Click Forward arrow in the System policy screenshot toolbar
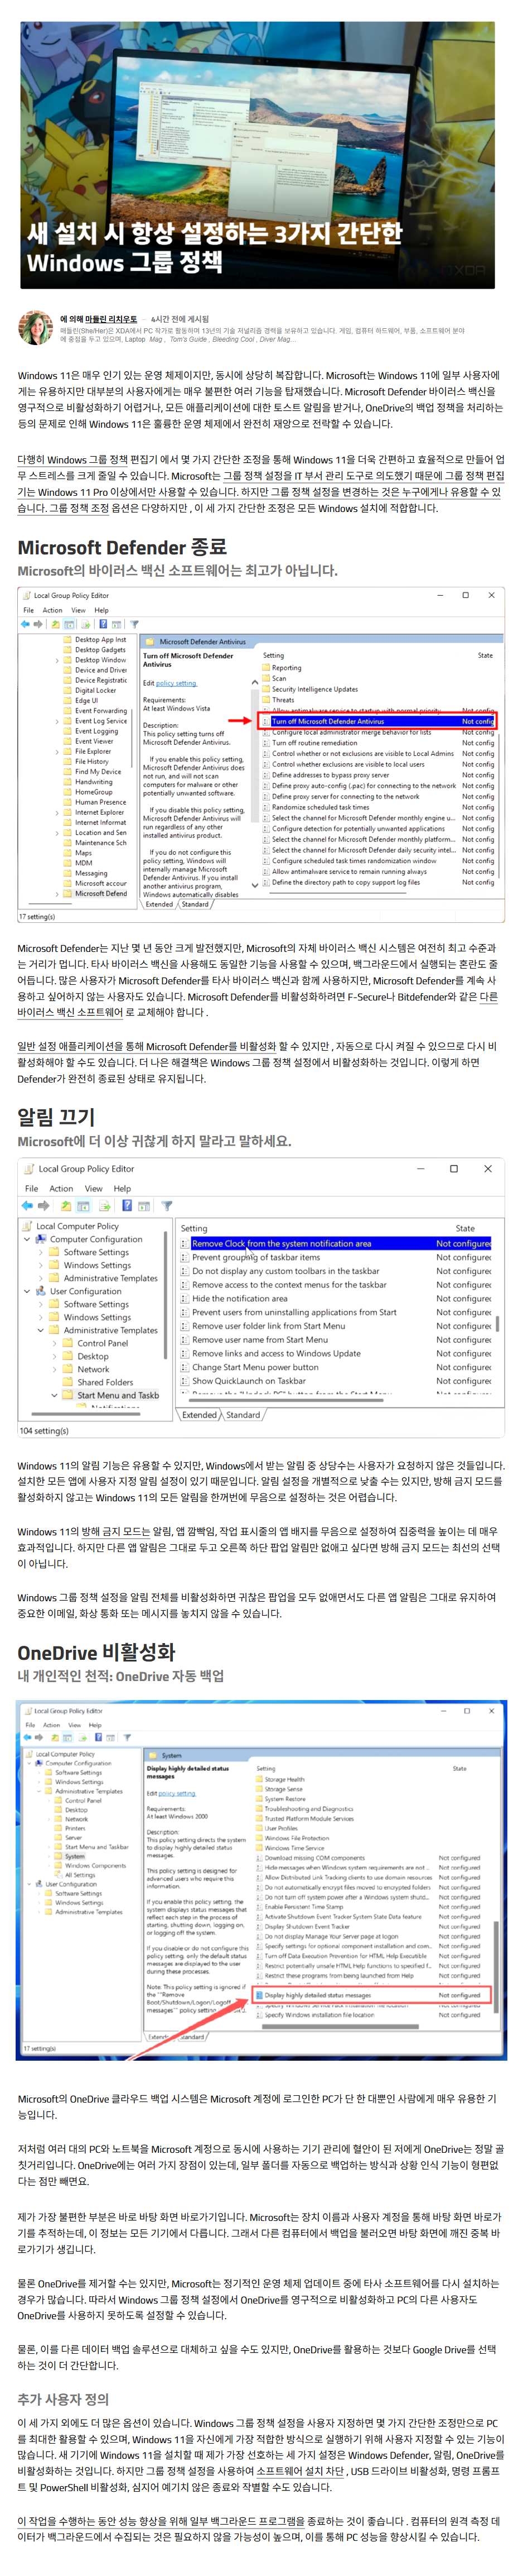Viewport: 523px width, 2576px height. 39,1737
